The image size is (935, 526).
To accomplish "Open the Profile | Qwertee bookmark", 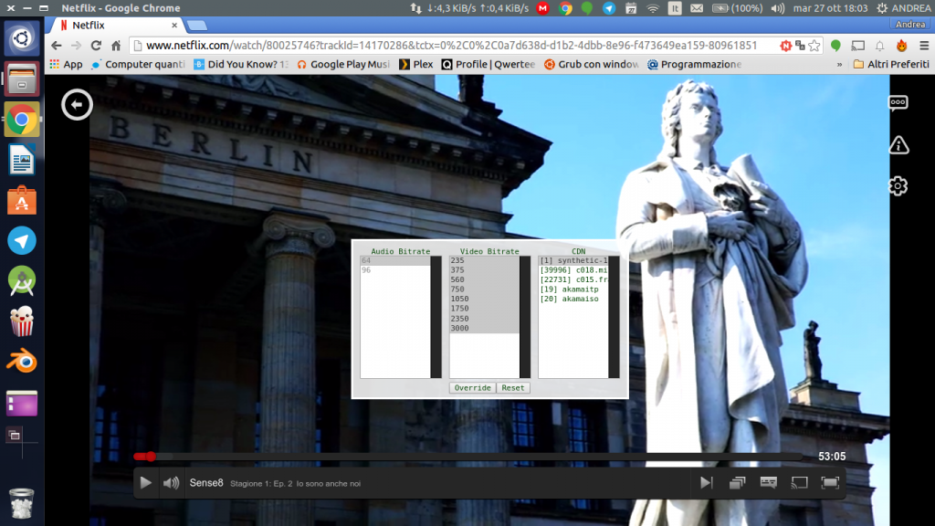I will click(489, 64).
